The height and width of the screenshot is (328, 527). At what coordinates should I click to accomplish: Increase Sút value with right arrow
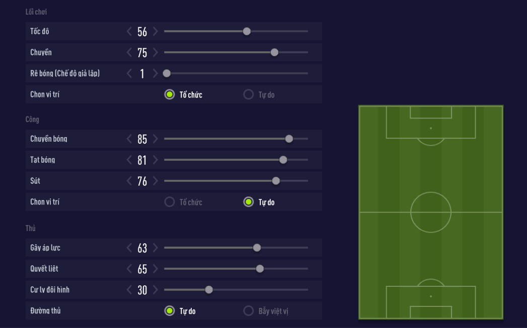[156, 181]
